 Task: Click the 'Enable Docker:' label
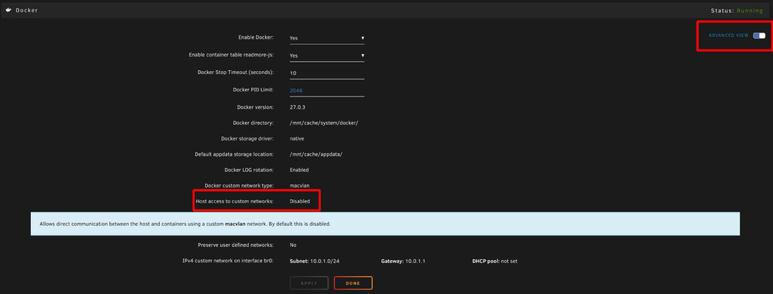point(256,38)
